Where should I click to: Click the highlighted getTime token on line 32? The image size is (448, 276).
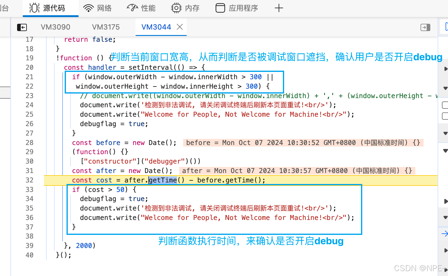(163, 180)
